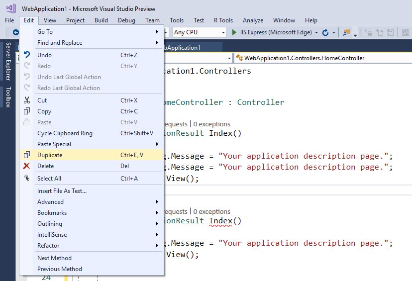Screen dimensions: 412x281
Task: Click the Select All cursor icon
Action: [x=27, y=178]
